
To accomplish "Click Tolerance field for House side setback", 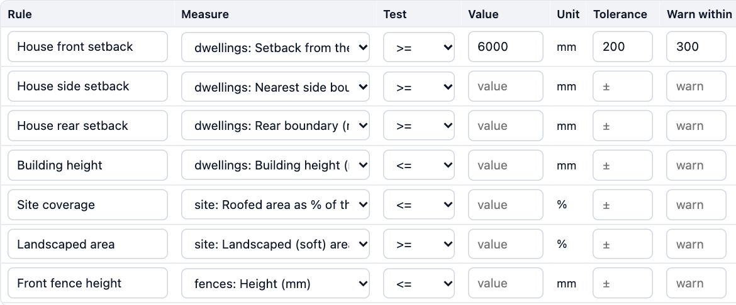I will click(x=622, y=86).
